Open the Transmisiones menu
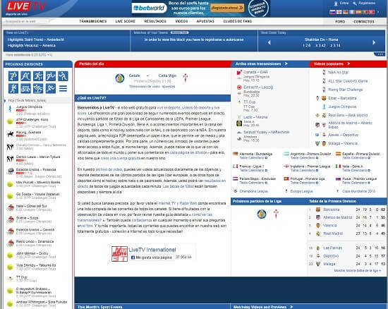 [93, 21]
